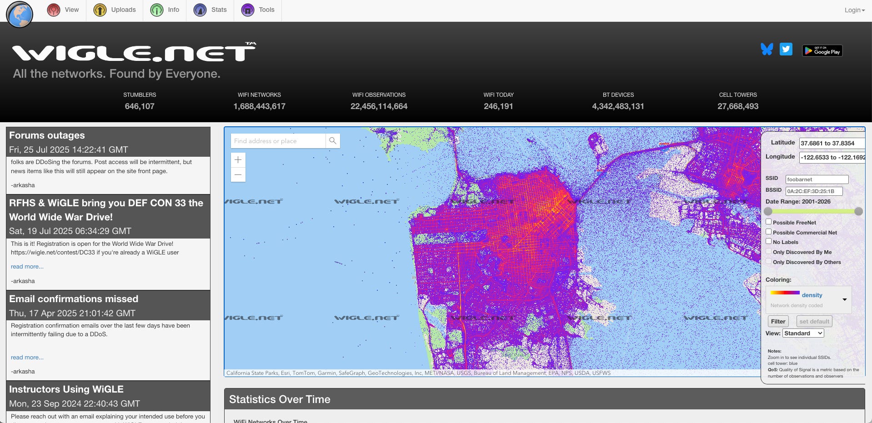Click the red View menu icon
872x423 pixels.
54,10
